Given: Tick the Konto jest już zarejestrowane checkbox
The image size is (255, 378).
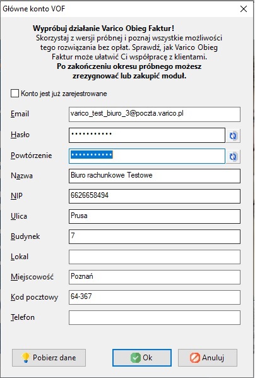Looking at the screenshot, I should [15, 94].
